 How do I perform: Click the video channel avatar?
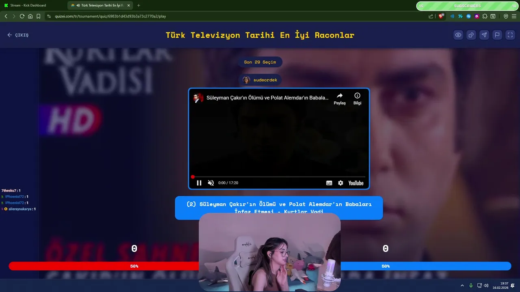pyautogui.click(x=198, y=98)
